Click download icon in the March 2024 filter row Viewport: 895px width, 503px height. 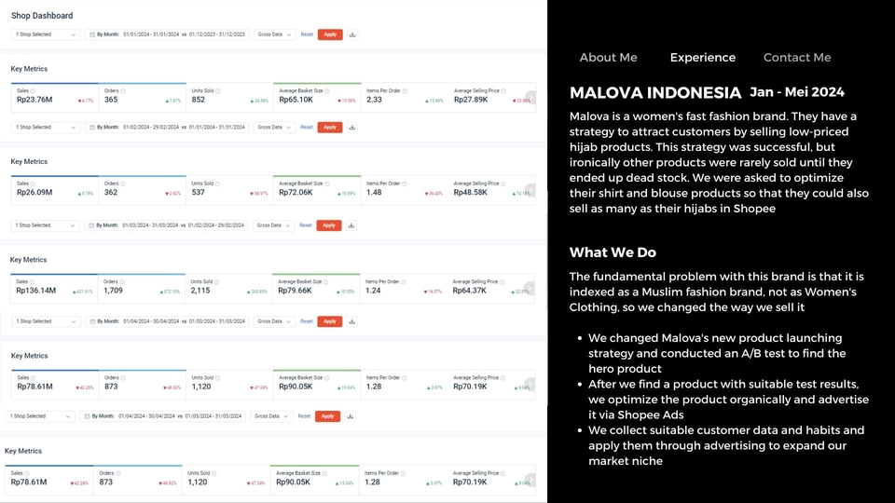point(352,225)
